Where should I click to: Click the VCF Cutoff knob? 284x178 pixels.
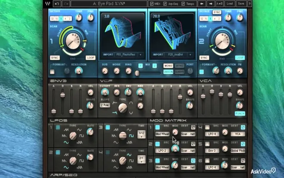pos(105,92)
